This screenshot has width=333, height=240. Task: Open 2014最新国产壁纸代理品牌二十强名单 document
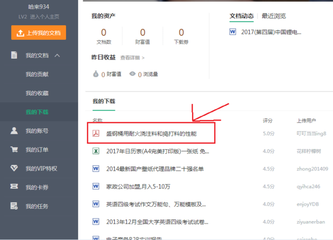point(155,169)
